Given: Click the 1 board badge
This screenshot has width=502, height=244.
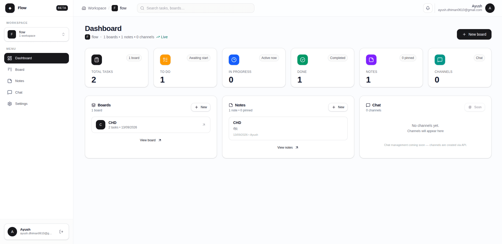Looking at the screenshot, I should 134,58.
